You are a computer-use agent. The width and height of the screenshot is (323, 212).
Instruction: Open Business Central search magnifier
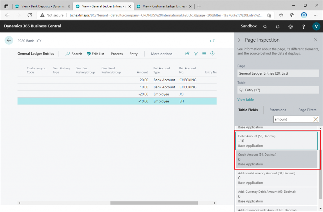click(x=265, y=26)
